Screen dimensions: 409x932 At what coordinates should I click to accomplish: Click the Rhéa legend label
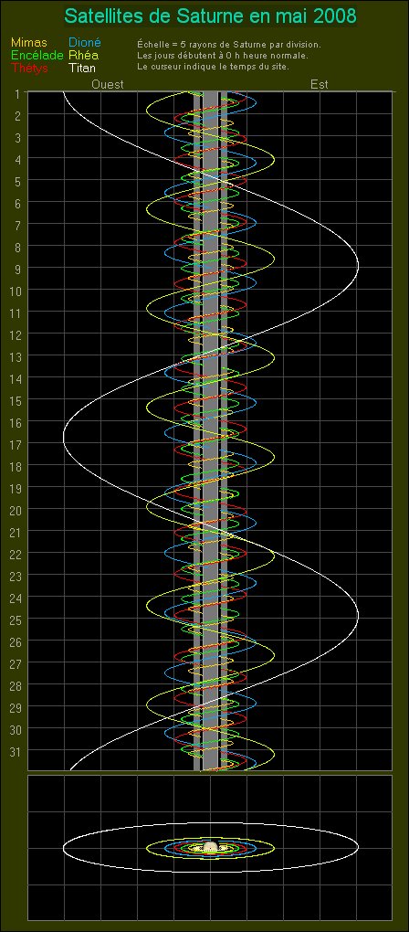click(x=84, y=55)
